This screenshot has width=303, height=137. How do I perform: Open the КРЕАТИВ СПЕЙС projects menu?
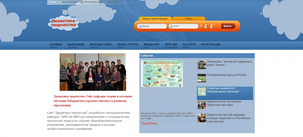tap(101, 45)
